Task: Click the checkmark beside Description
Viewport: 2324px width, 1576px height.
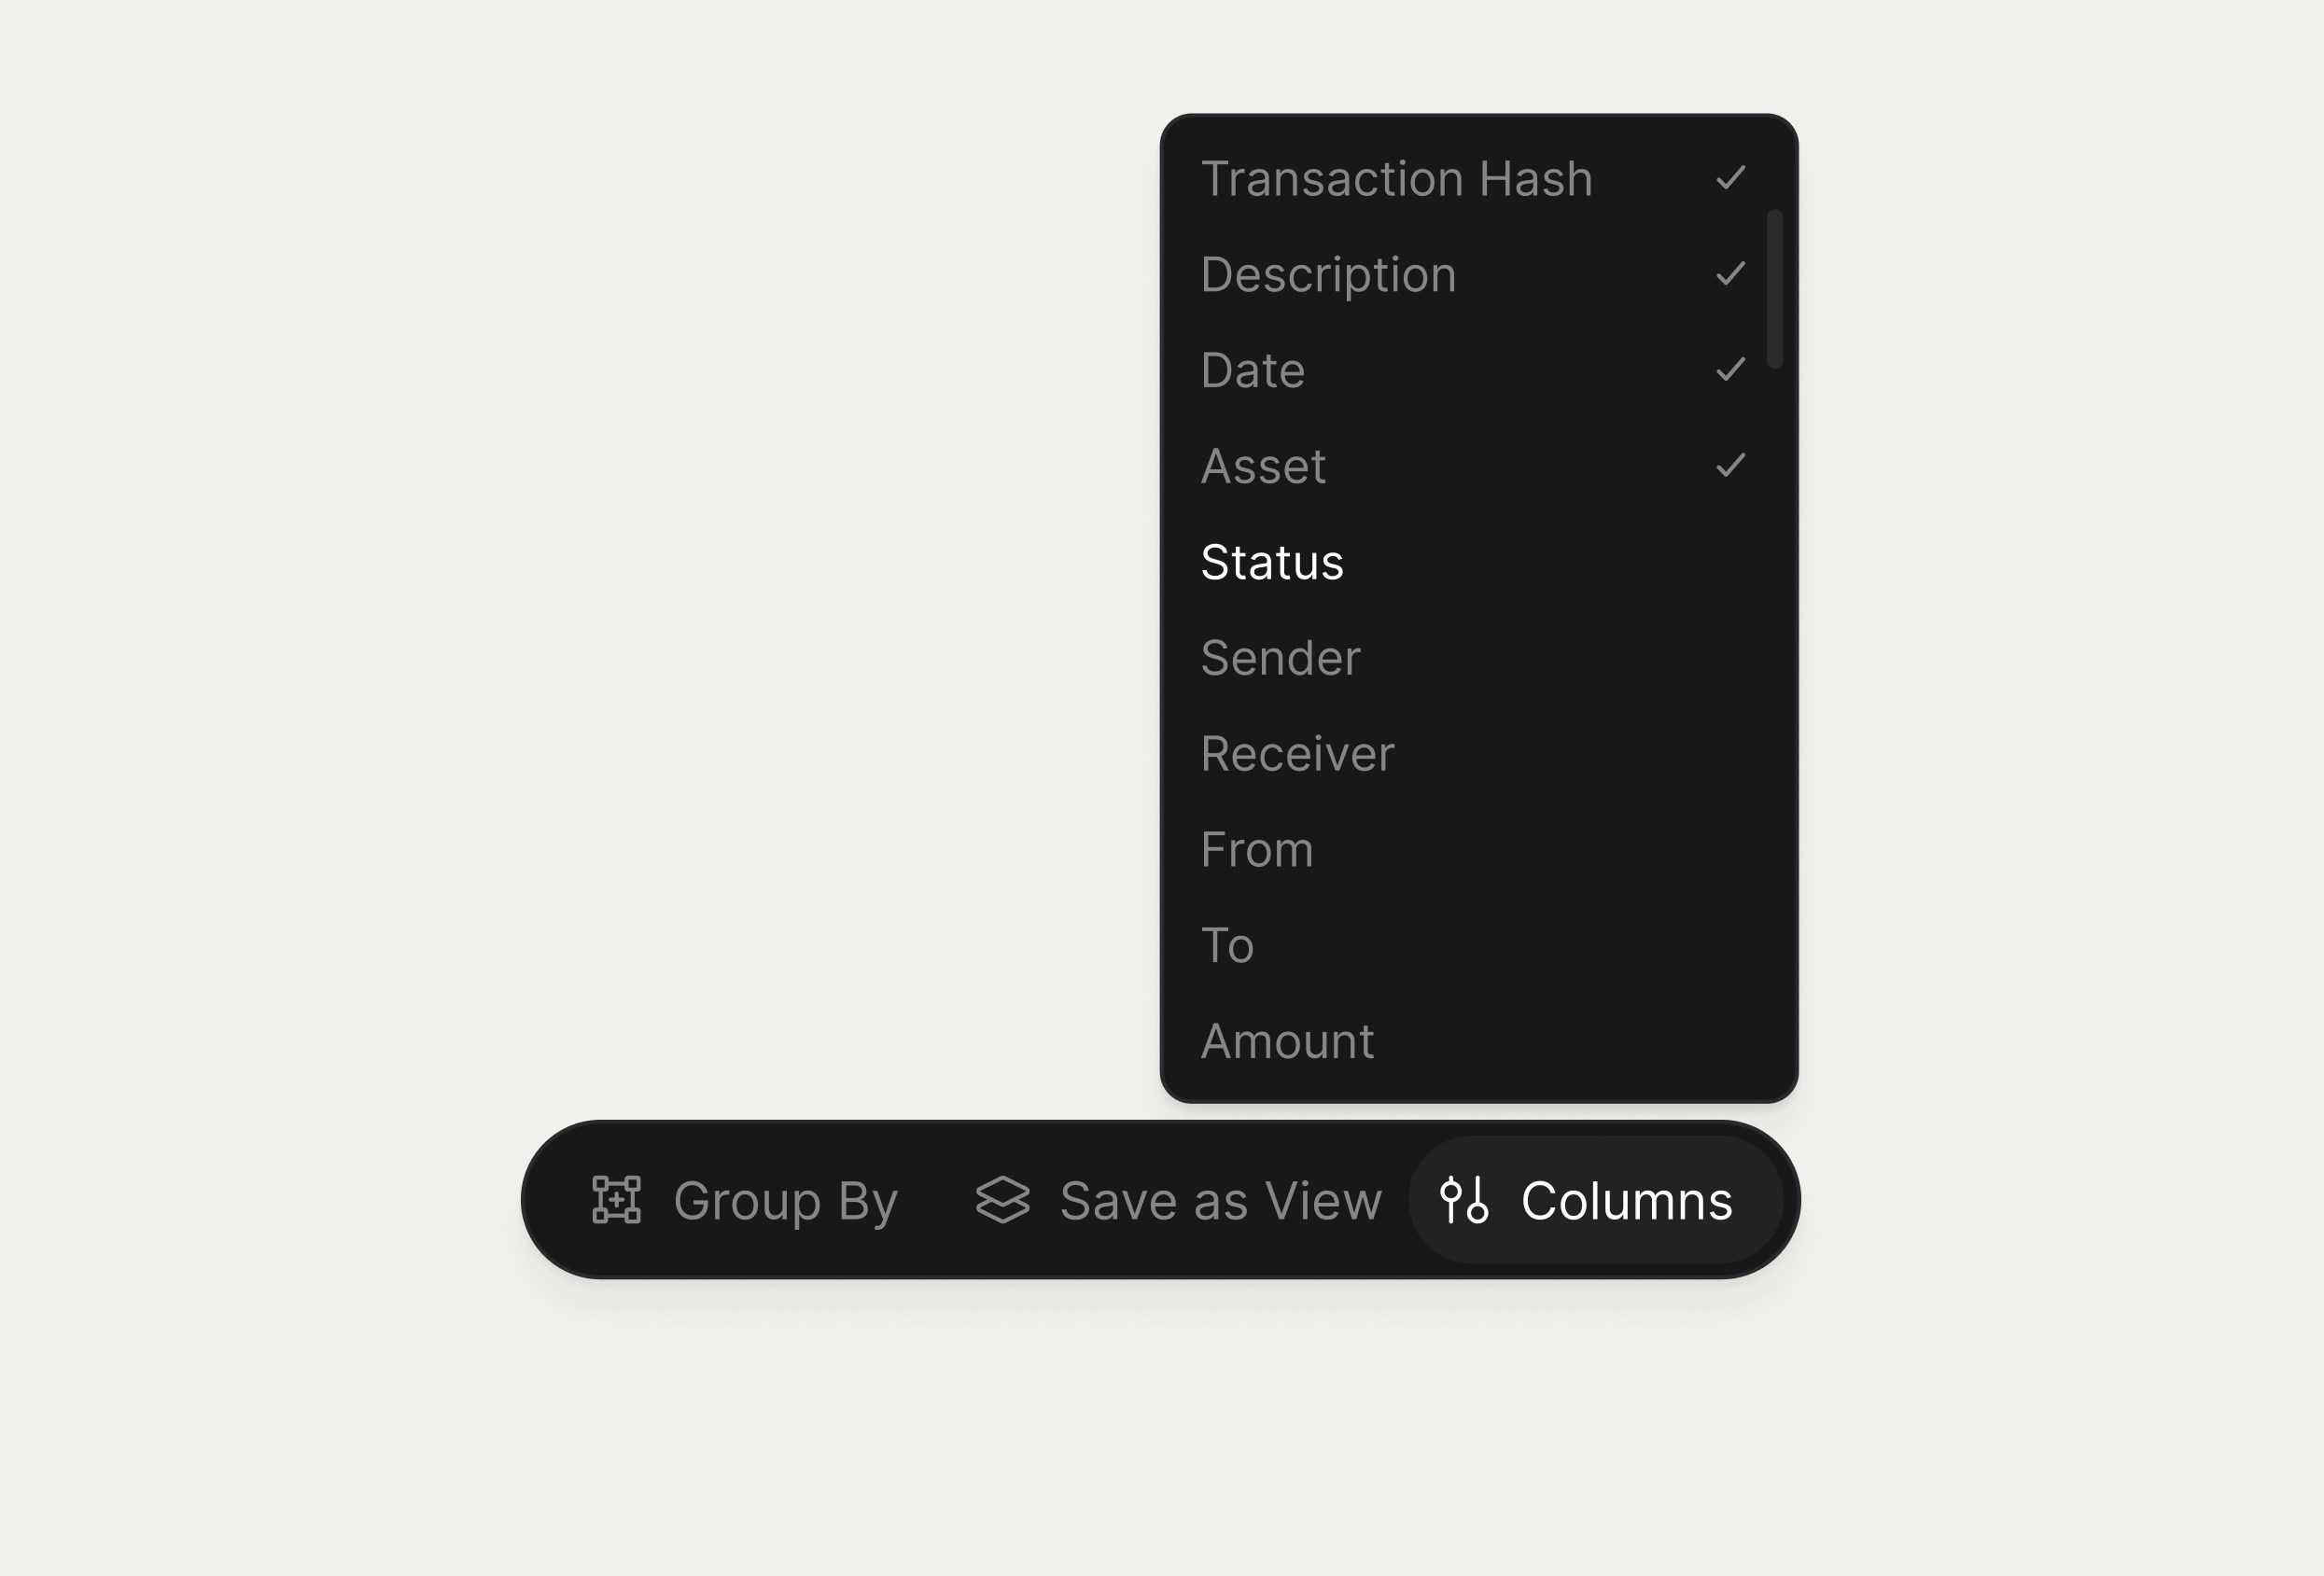Action: 1729,273
